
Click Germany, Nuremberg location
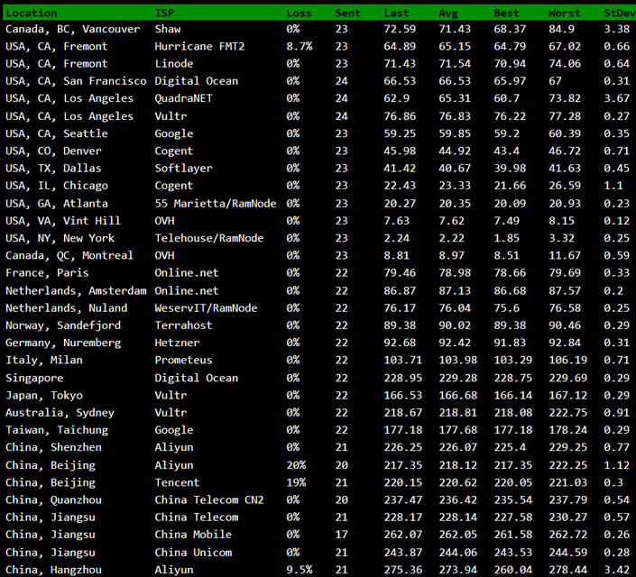(x=63, y=343)
